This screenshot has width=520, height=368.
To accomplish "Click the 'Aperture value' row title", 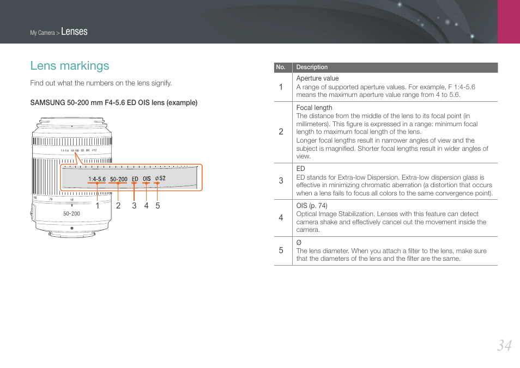I will pyautogui.click(x=317, y=78).
